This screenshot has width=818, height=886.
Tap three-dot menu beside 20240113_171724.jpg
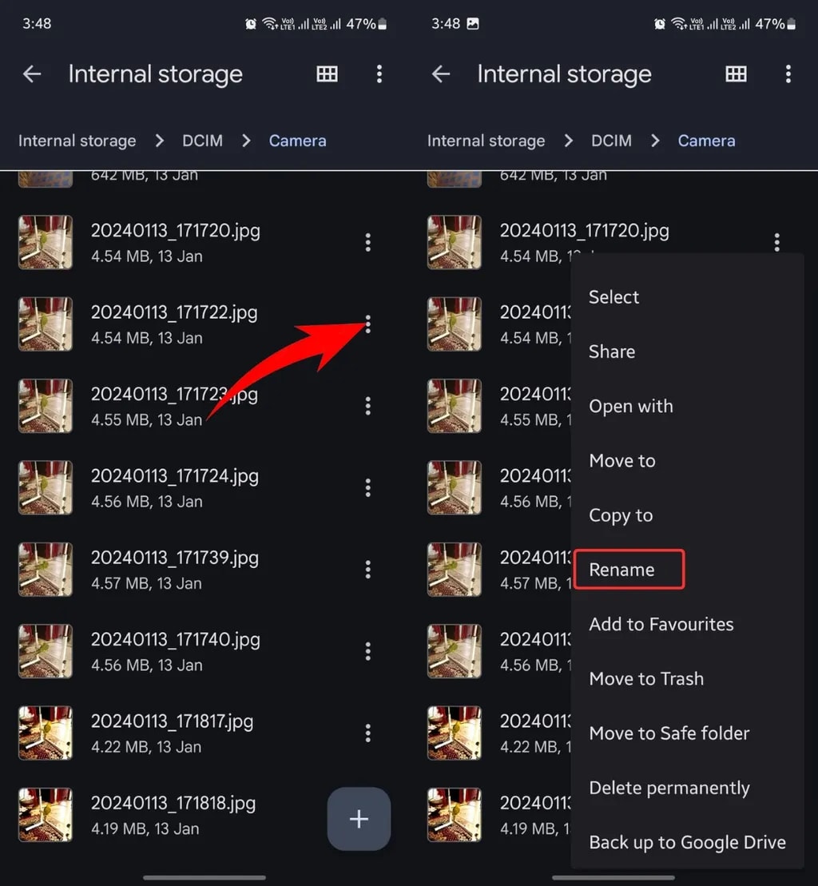click(x=367, y=487)
